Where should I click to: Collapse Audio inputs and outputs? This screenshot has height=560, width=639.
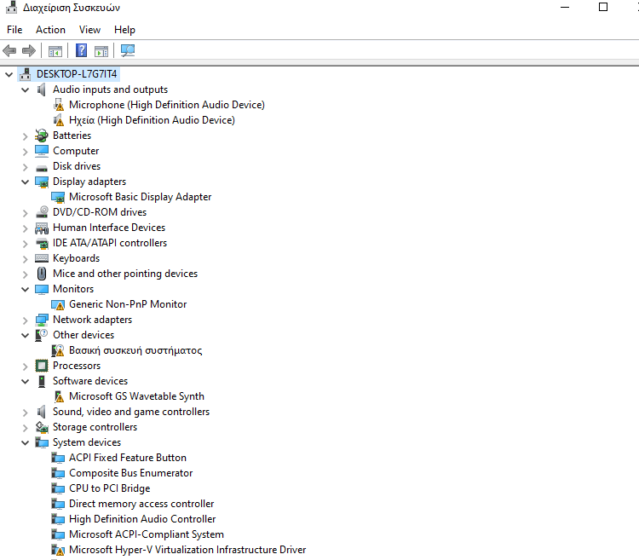(x=26, y=89)
